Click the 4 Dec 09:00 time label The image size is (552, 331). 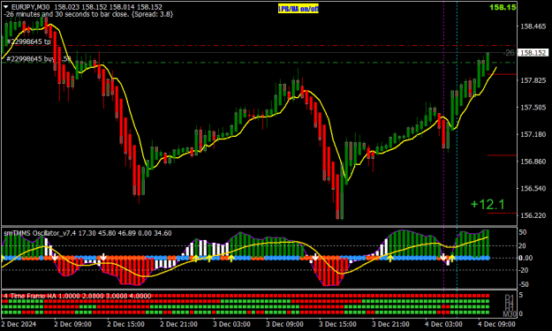click(496, 324)
